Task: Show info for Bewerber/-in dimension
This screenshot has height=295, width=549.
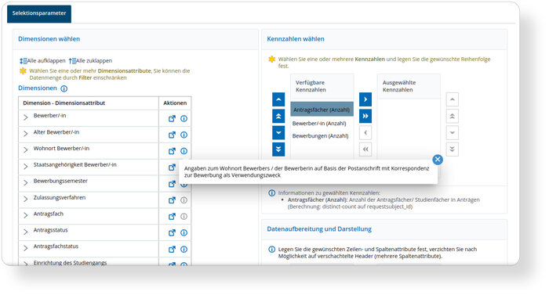Action: (x=184, y=118)
